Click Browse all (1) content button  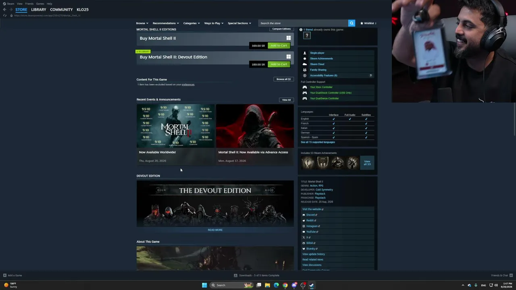pos(283,79)
